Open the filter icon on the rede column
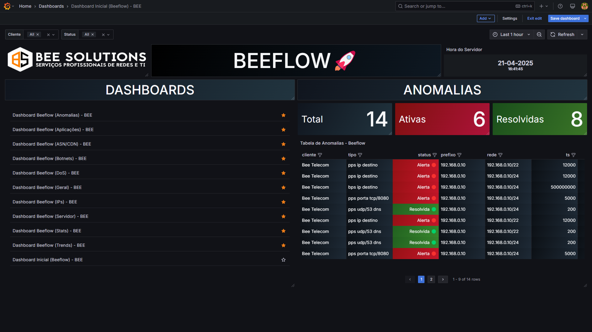The height and width of the screenshot is (332, 592). (x=500, y=155)
